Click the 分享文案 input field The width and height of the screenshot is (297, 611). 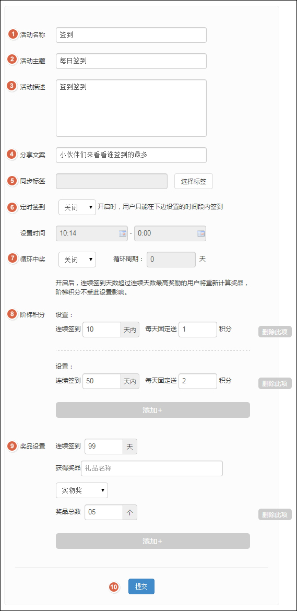131,155
